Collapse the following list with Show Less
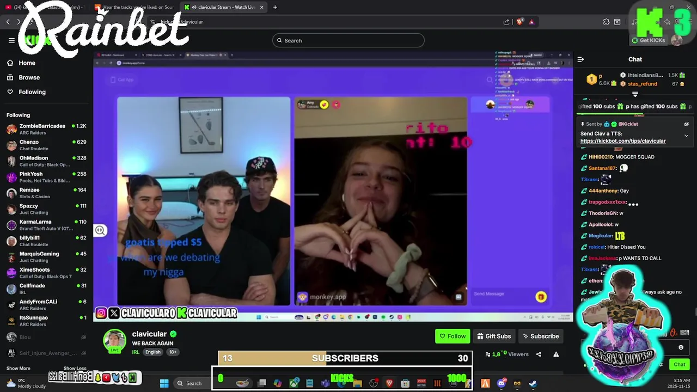This screenshot has width=697, height=392. (75, 369)
